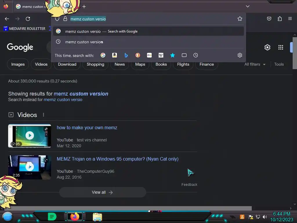Screen dimensions: 297x223
Task: Open a new tab with plus icon
Action: click(84, 7)
